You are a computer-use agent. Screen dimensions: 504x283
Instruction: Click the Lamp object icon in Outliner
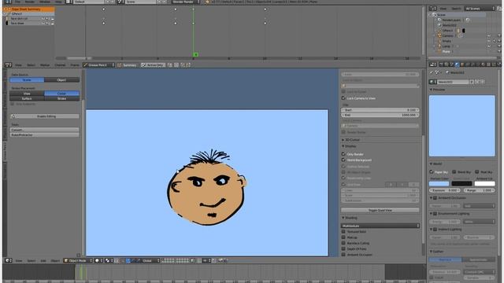439,46
